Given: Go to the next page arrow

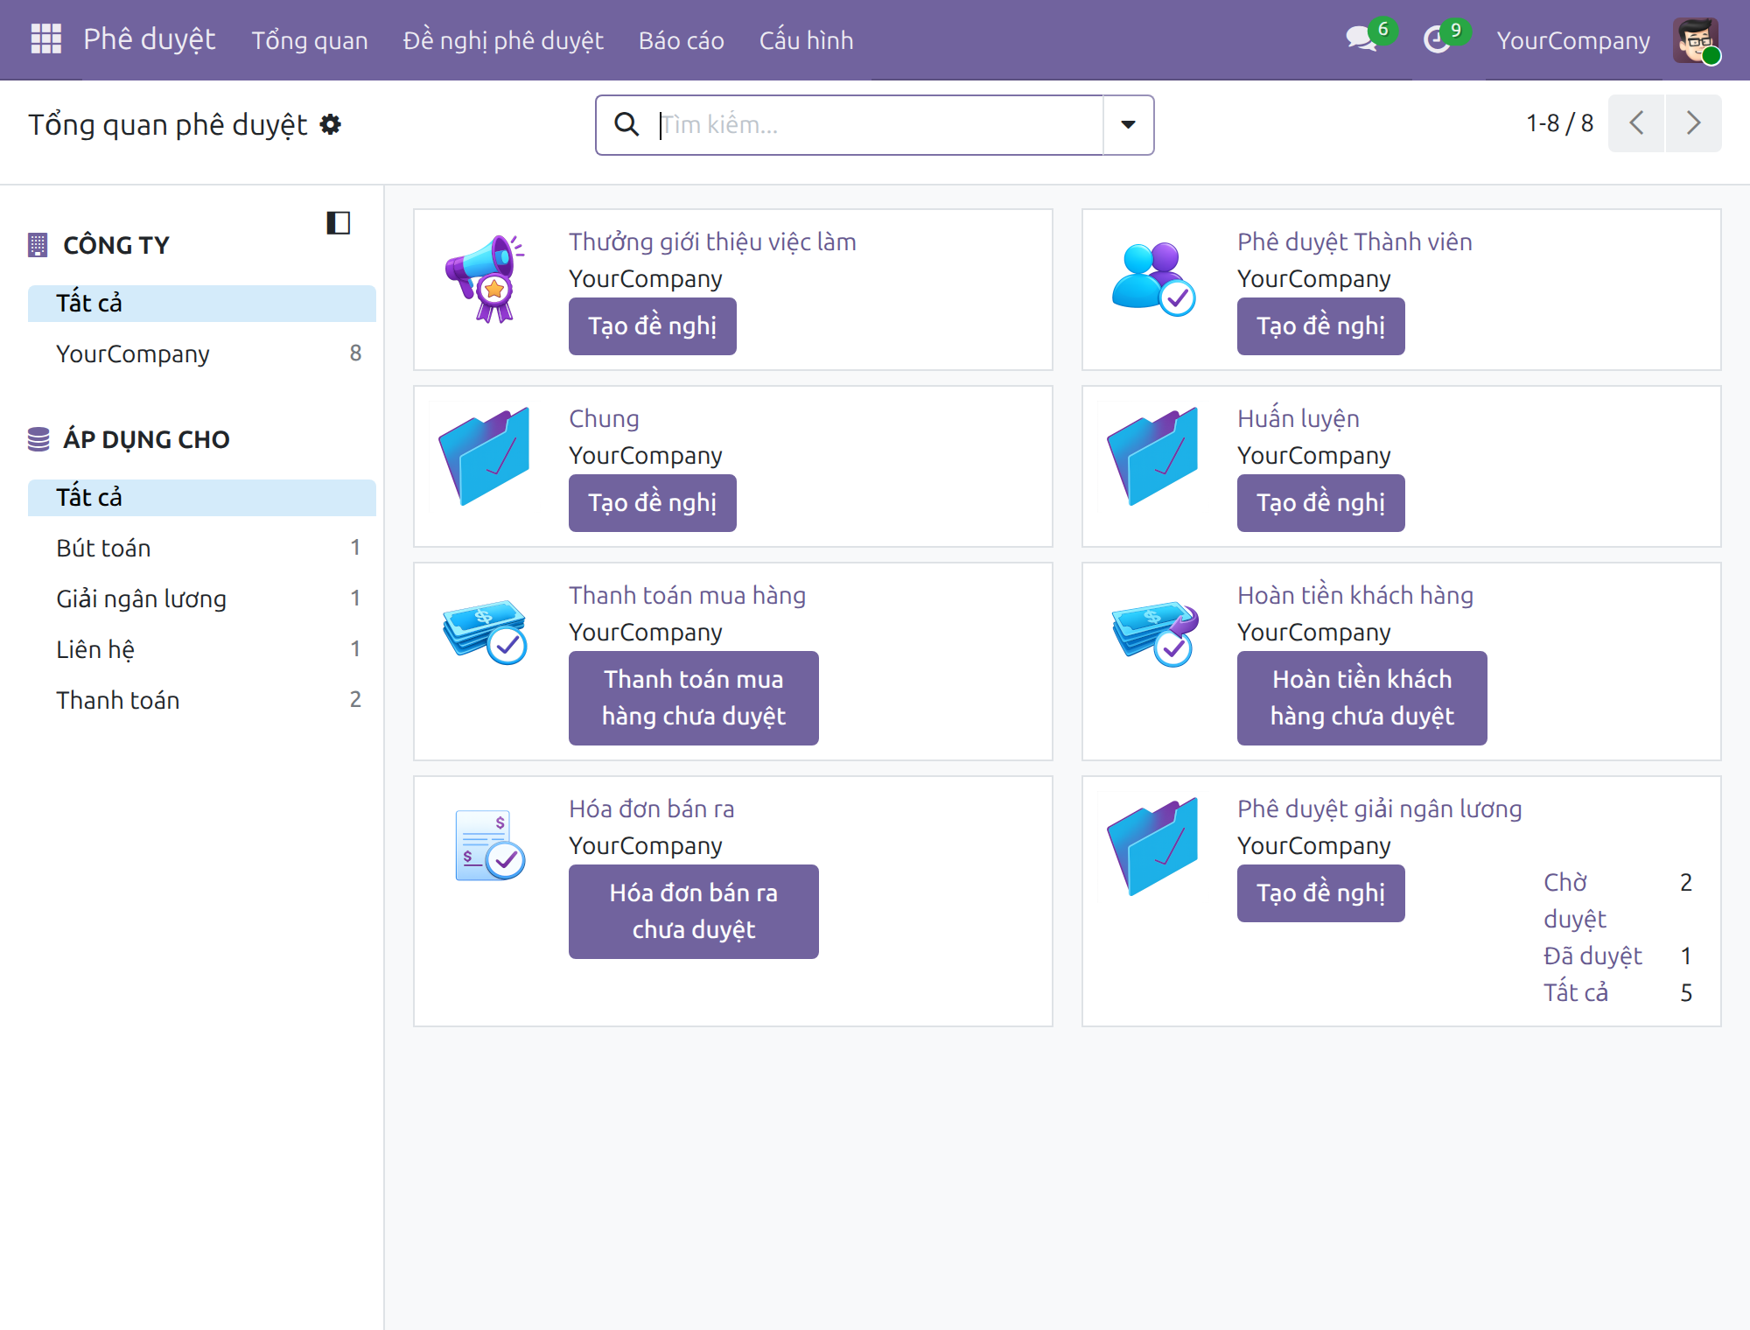Looking at the screenshot, I should point(1694,123).
